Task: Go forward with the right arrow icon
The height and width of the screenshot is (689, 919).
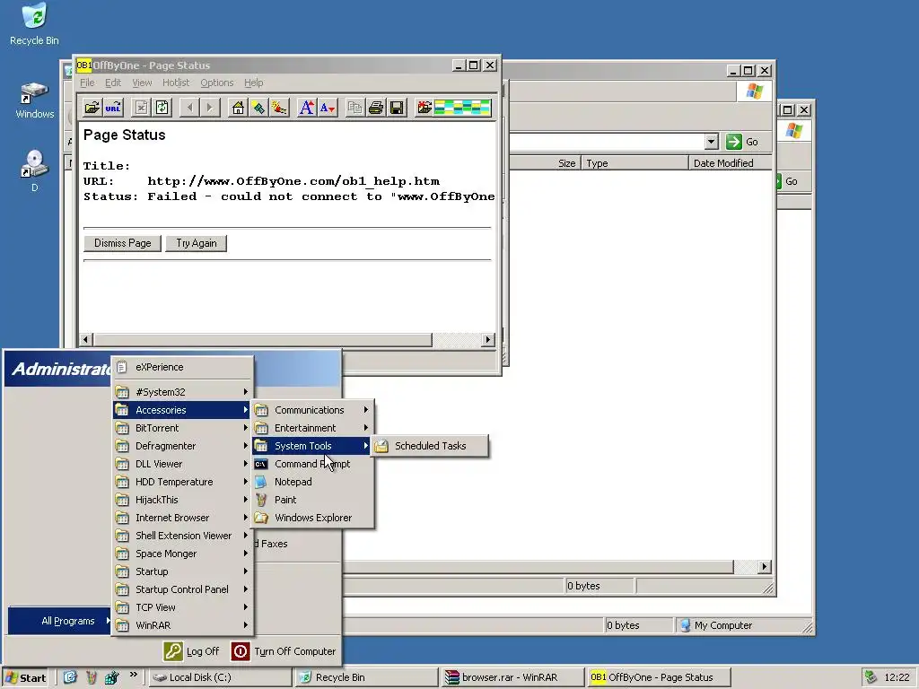Action: tap(210, 108)
